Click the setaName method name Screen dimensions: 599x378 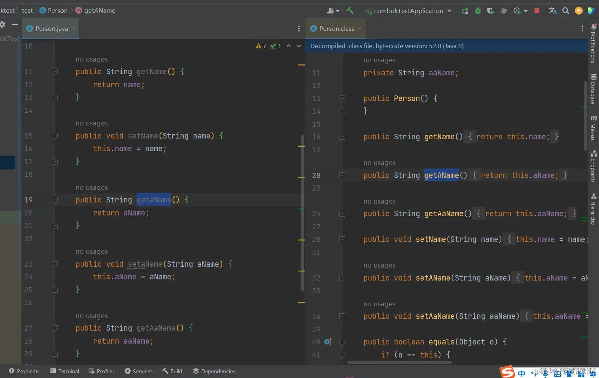[x=145, y=264]
